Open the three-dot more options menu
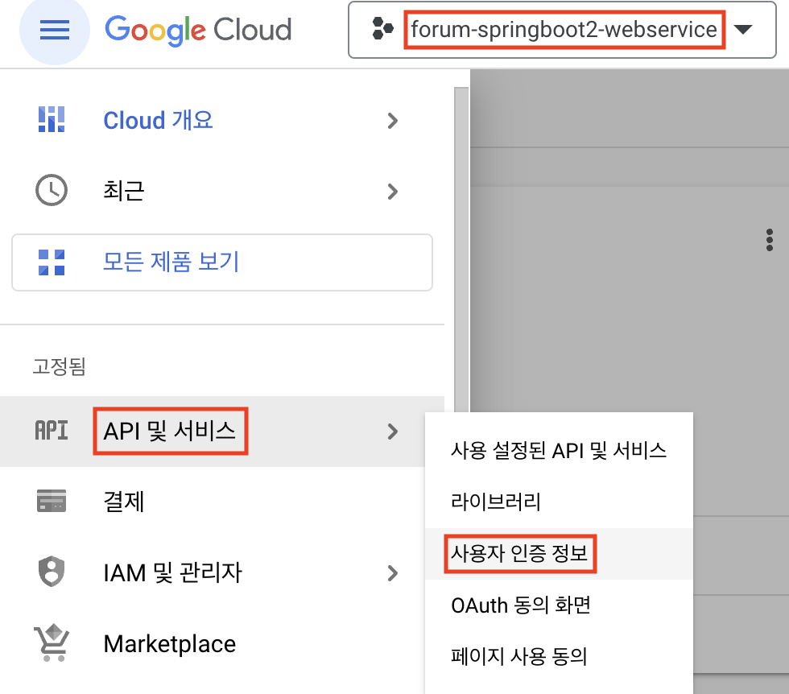The width and height of the screenshot is (789, 694). click(x=770, y=240)
